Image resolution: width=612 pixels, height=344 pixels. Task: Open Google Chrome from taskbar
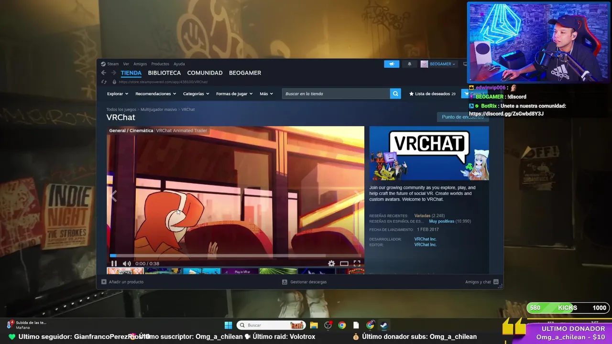pyautogui.click(x=342, y=325)
